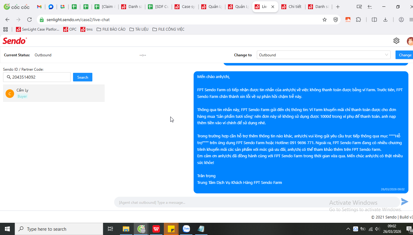
Task: Open FILE CÔNG VIỆC bookmark folder
Action: [x=168, y=29]
